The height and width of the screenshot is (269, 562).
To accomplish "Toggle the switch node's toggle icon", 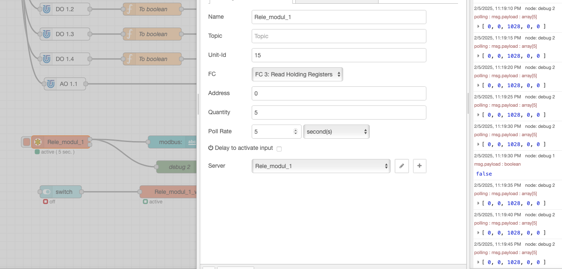I will point(47,192).
